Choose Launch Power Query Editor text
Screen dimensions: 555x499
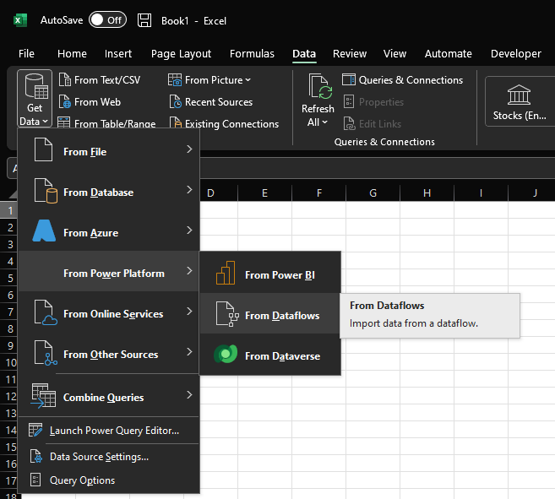click(114, 431)
